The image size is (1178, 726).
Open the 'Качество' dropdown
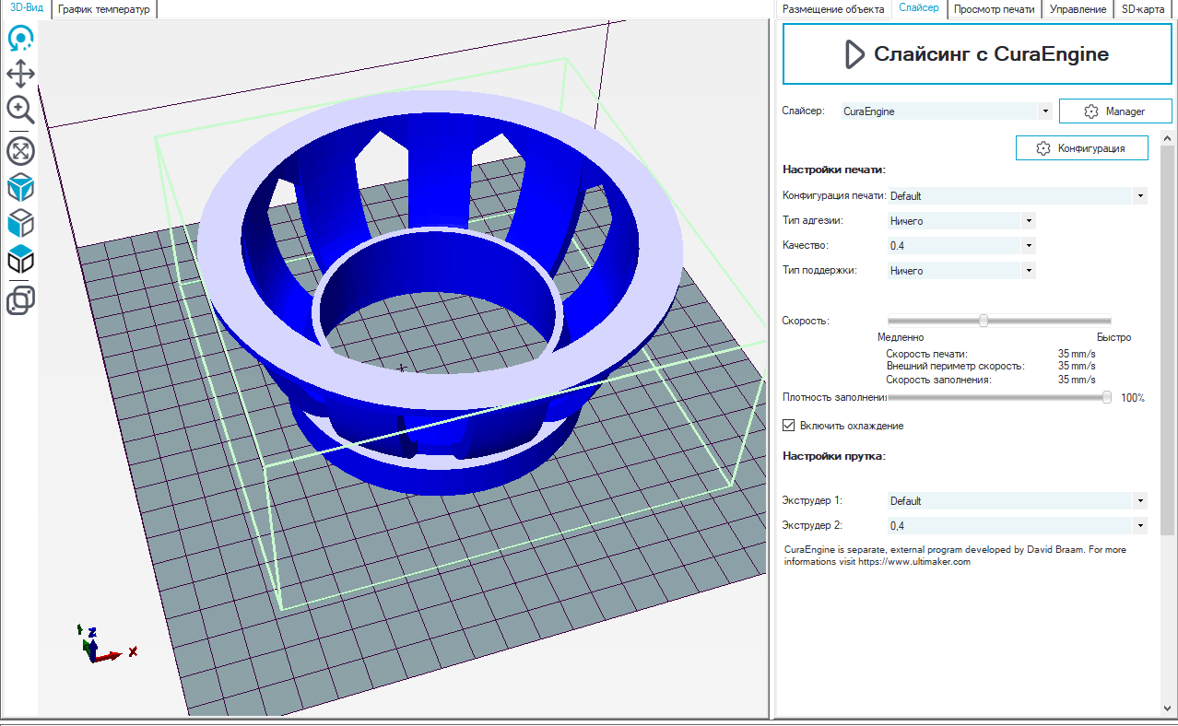(1028, 246)
